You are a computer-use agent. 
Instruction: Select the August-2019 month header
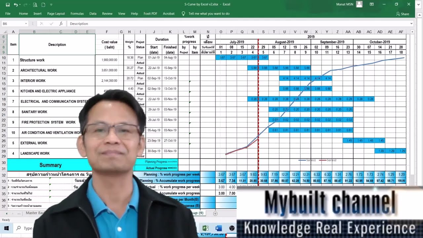[x=285, y=42]
